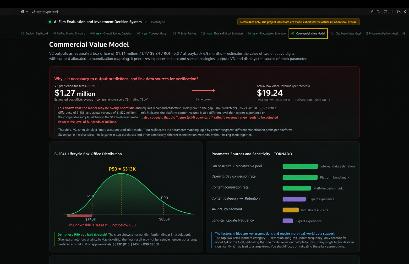Viewport: 409px width, 264px height.
Task: Reload the preview with the refresh icon
Action: [x=385, y=12]
